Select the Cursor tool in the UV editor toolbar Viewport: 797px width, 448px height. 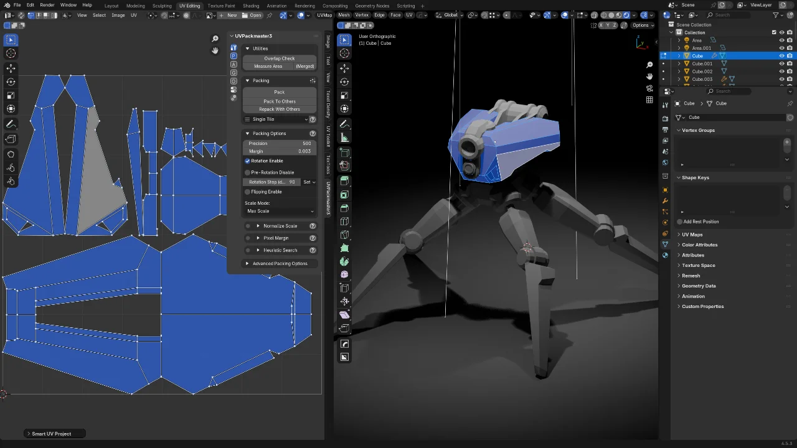point(11,53)
